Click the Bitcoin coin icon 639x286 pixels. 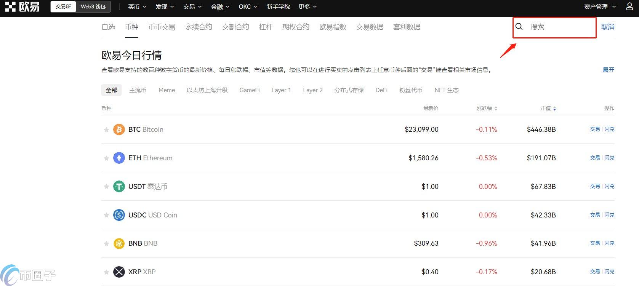pyautogui.click(x=119, y=129)
